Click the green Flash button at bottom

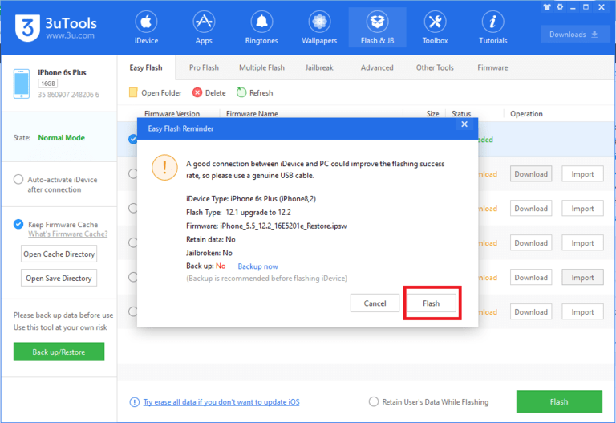[x=559, y=401]
